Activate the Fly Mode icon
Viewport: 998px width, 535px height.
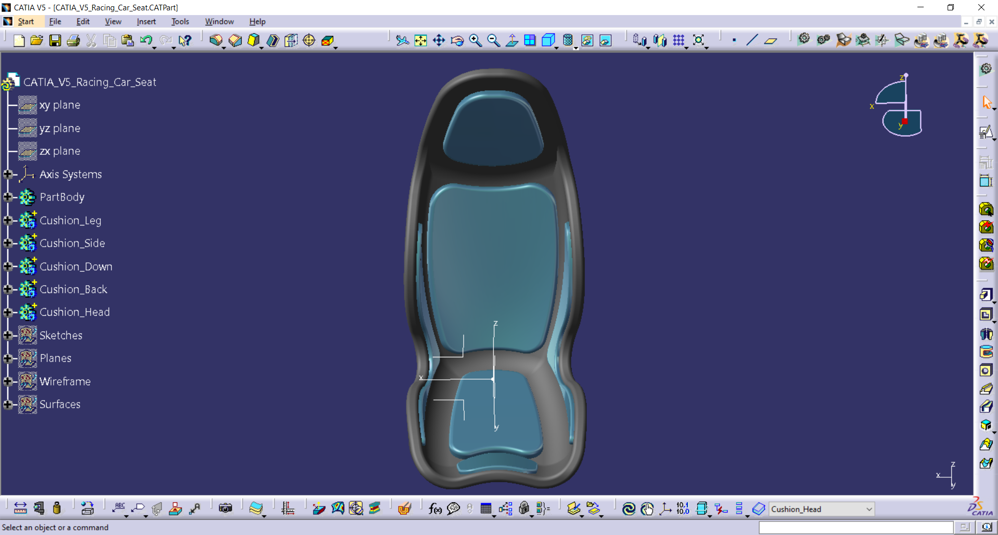[402, 41]
